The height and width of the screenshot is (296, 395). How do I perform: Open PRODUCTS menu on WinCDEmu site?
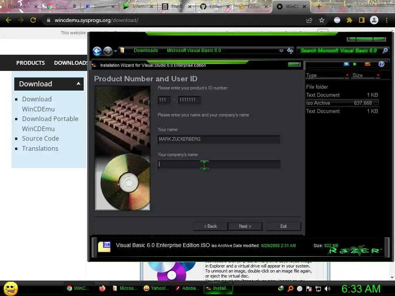pyautogui.click(x=30, y=63)
